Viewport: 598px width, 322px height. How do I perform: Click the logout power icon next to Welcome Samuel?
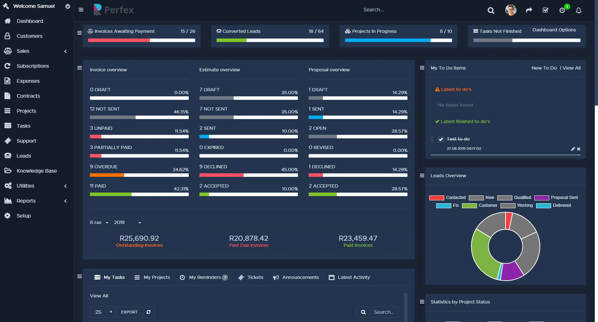coord(67,6)
